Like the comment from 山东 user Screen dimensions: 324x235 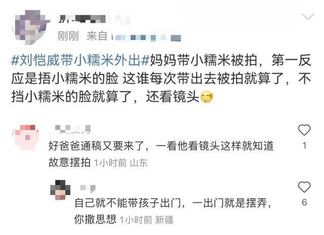click(304, 130)
